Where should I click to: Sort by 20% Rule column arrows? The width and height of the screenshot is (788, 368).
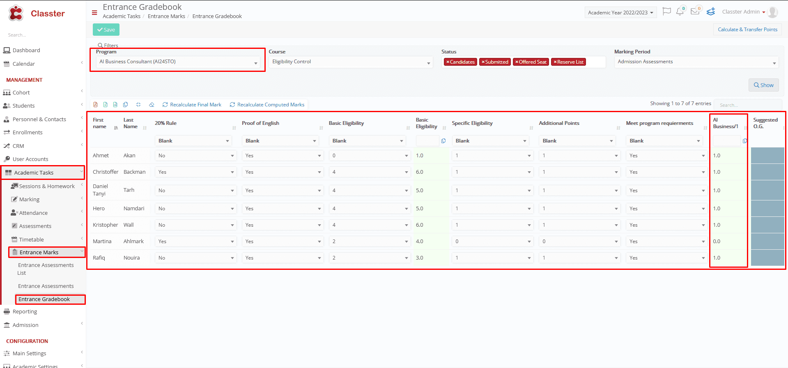234,128
